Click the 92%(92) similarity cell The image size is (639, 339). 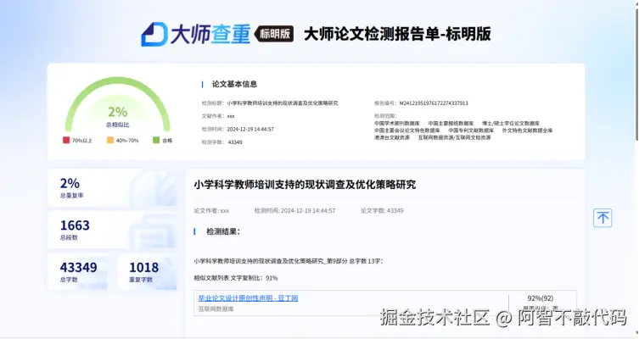(x=541, y=298)
